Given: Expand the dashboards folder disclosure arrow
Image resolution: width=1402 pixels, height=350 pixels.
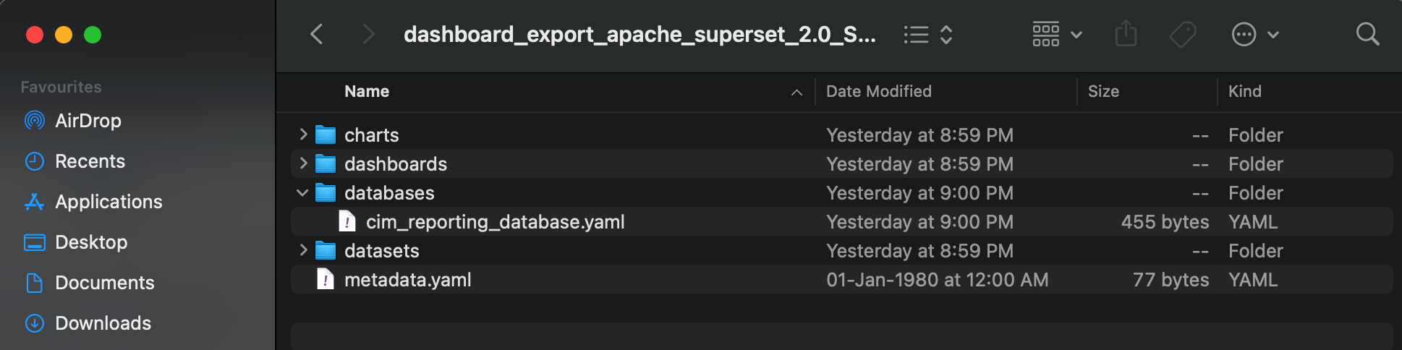Looking at the screenshot, I should pyautogui.click(x=303, y=163).
